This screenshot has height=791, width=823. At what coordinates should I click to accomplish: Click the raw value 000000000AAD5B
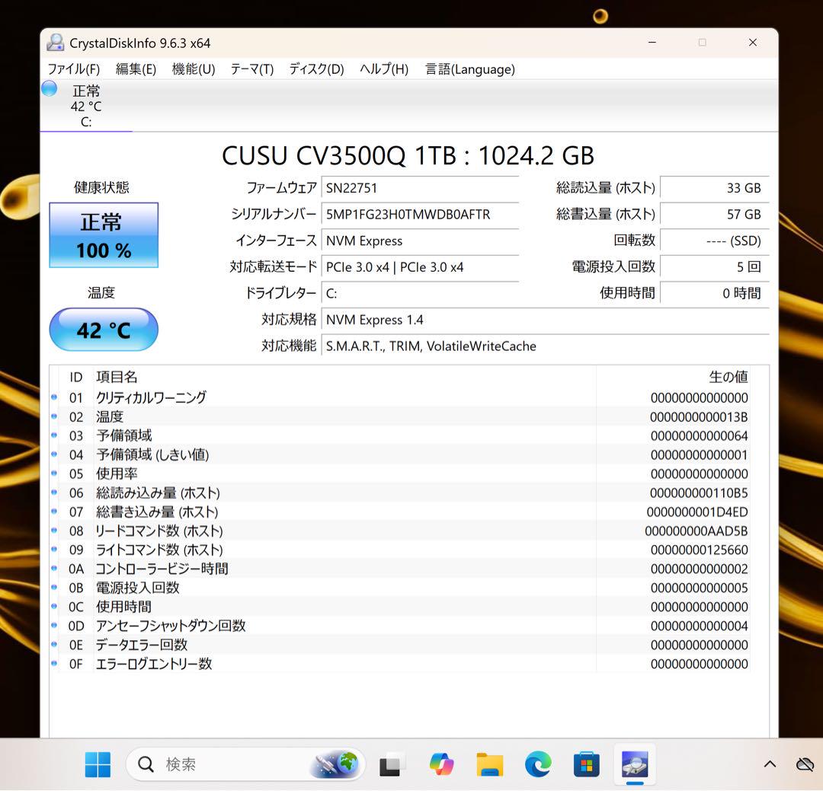click(696, 531)
